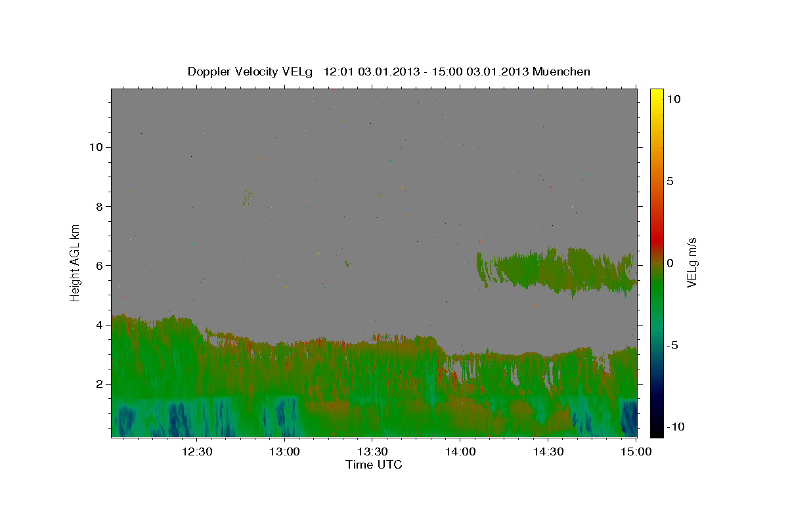
Task: Click the colorbar value 0 label
Action: (x=670, y=263)
